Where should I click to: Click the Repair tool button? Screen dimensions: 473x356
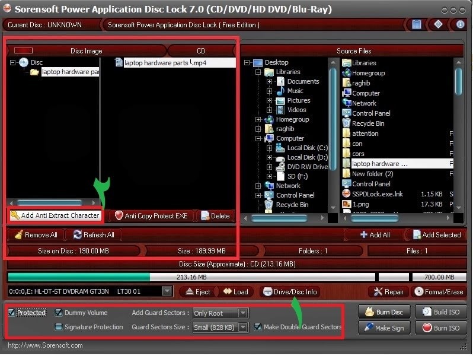tap(388, 292)
